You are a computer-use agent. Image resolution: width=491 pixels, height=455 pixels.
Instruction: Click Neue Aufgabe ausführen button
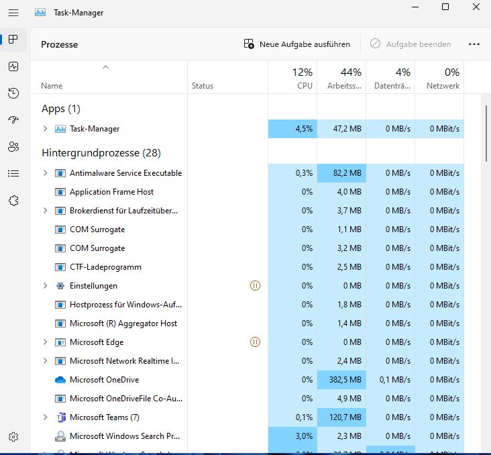297,44
